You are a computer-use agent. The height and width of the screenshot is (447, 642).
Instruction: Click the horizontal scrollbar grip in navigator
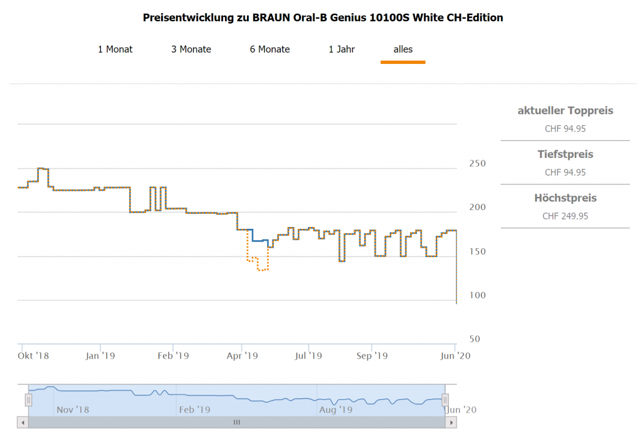coord(237,423)
